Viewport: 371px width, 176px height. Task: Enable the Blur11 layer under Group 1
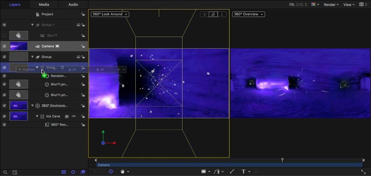[4, 36]
